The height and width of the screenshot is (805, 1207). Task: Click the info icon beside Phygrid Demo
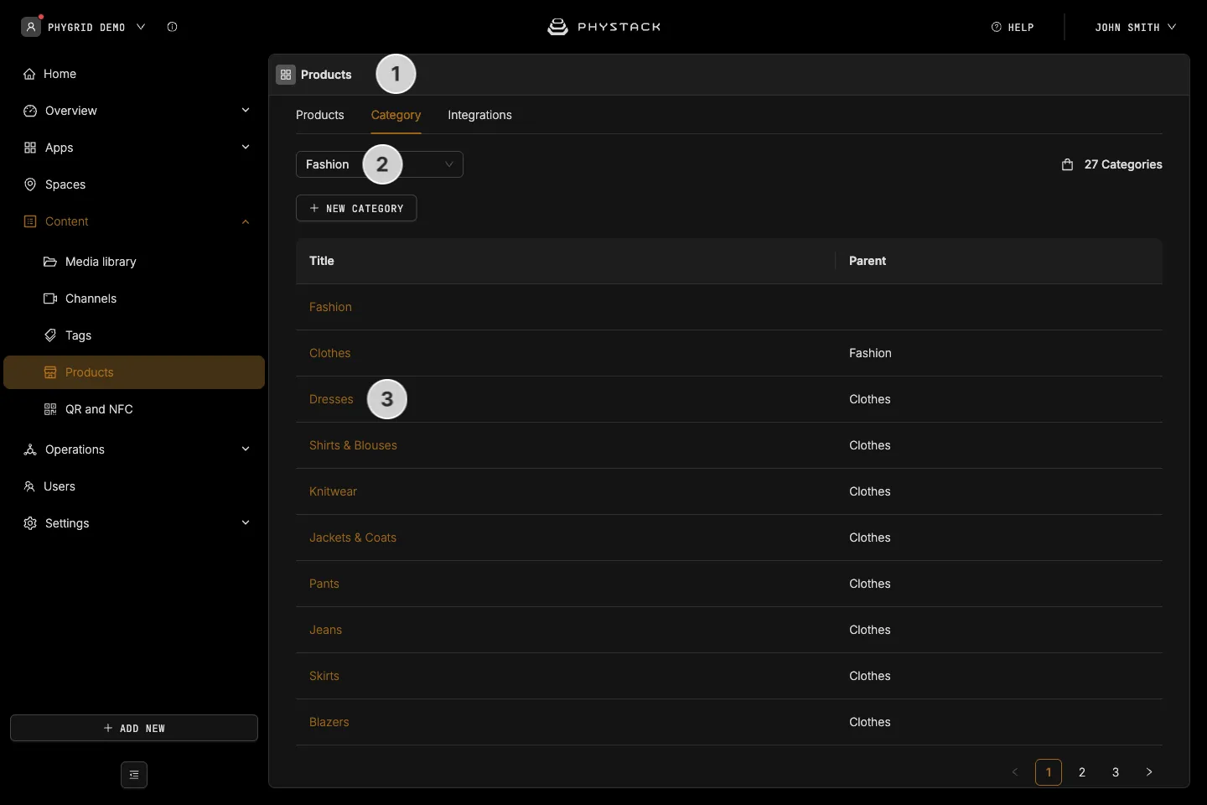click(x=172, y=27)
